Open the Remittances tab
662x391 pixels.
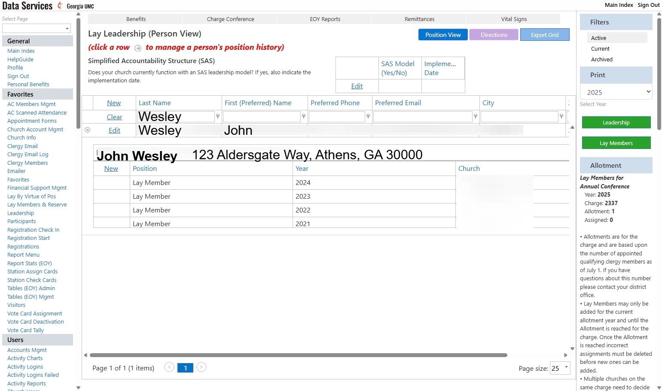(x=419, y=19)
